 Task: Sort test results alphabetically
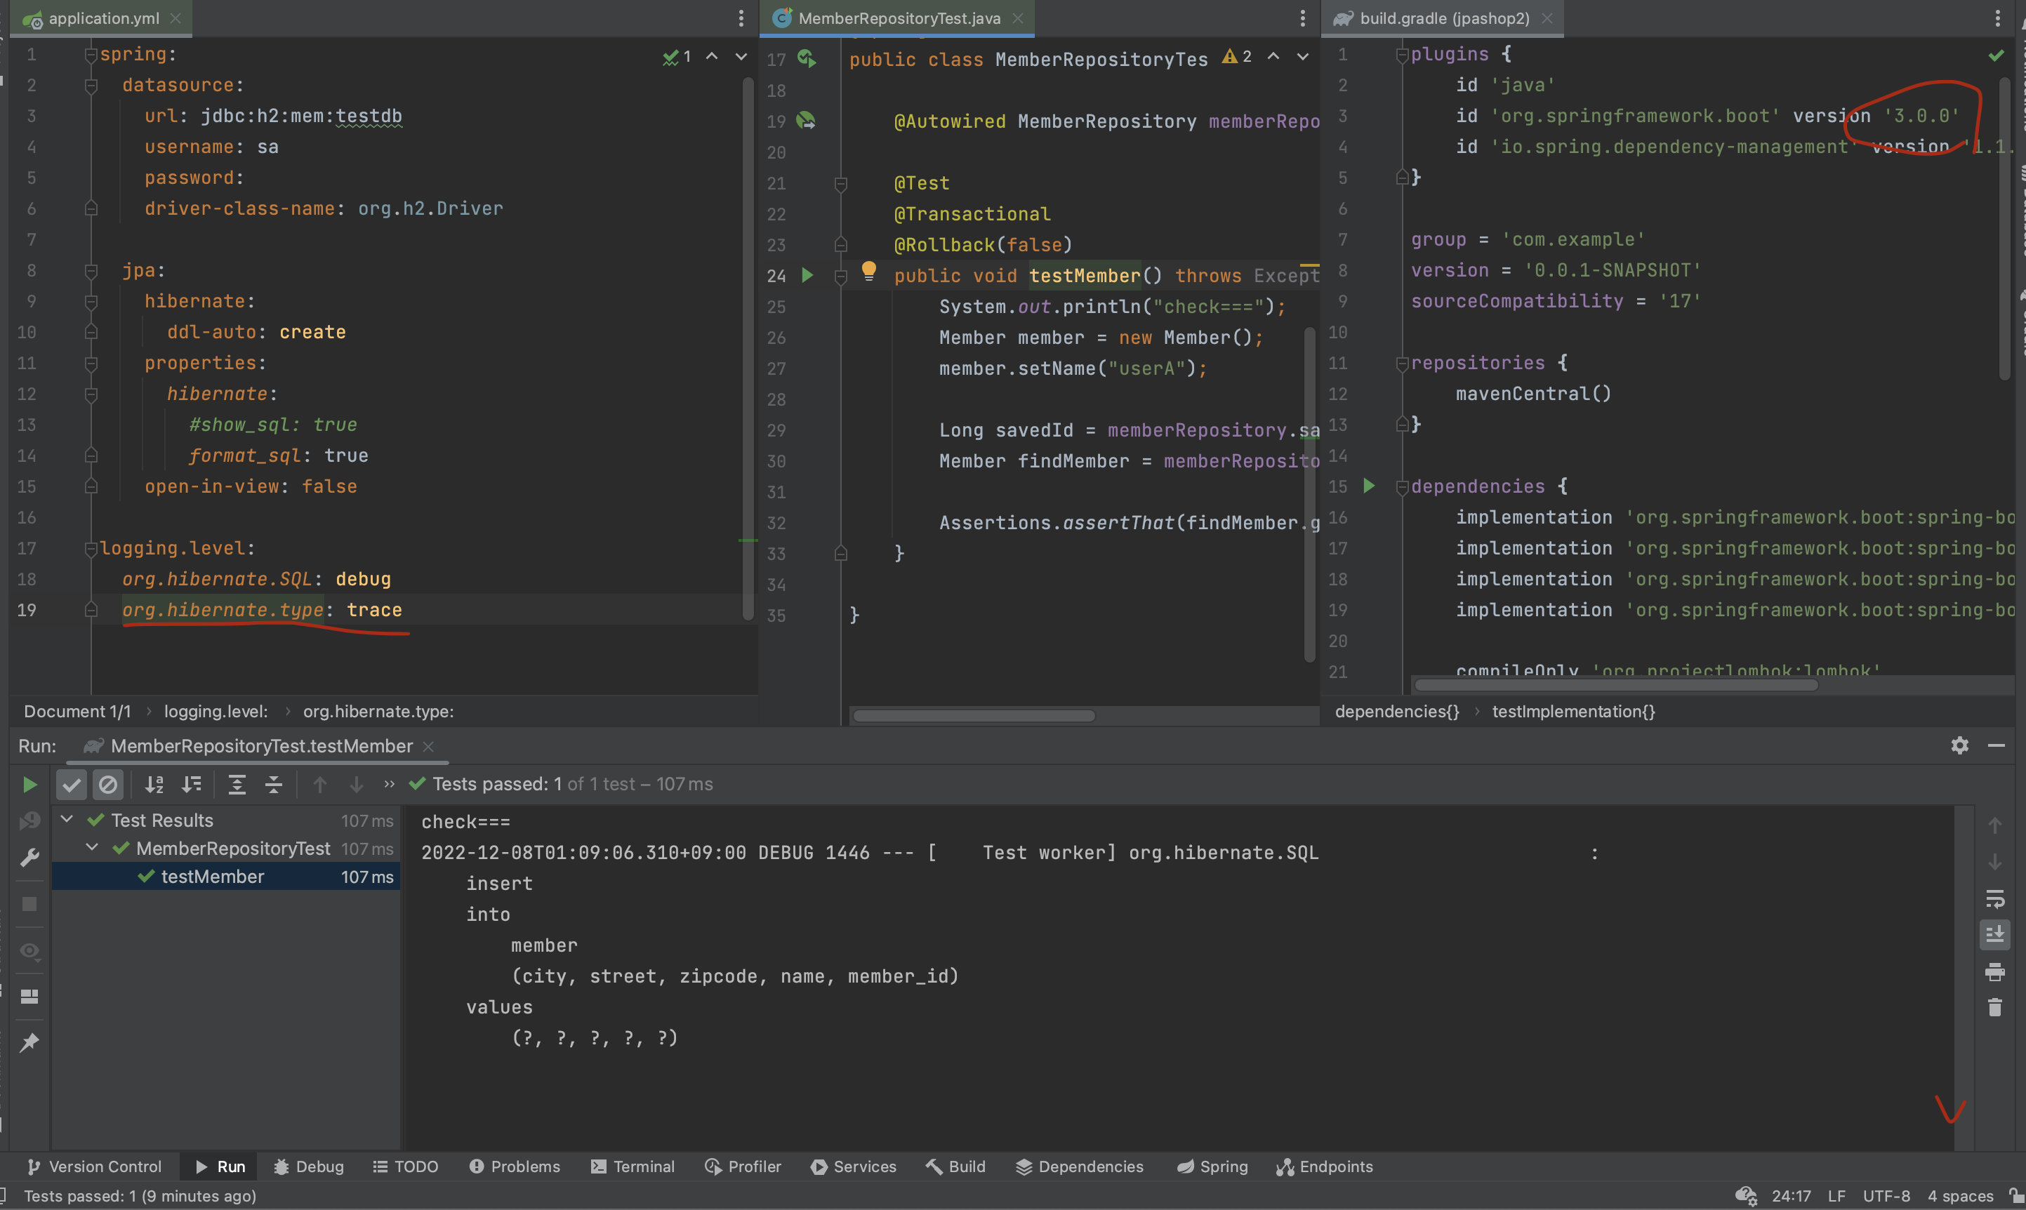(154, 785)
